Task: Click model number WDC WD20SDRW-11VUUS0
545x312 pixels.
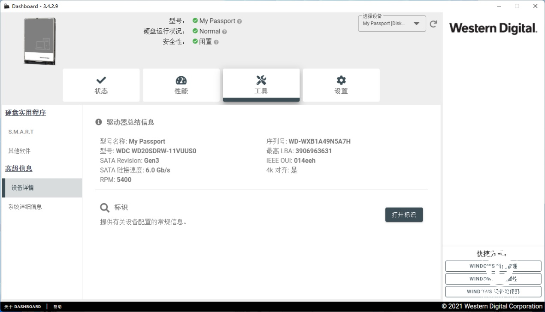Action: click(x=156, y=151)
